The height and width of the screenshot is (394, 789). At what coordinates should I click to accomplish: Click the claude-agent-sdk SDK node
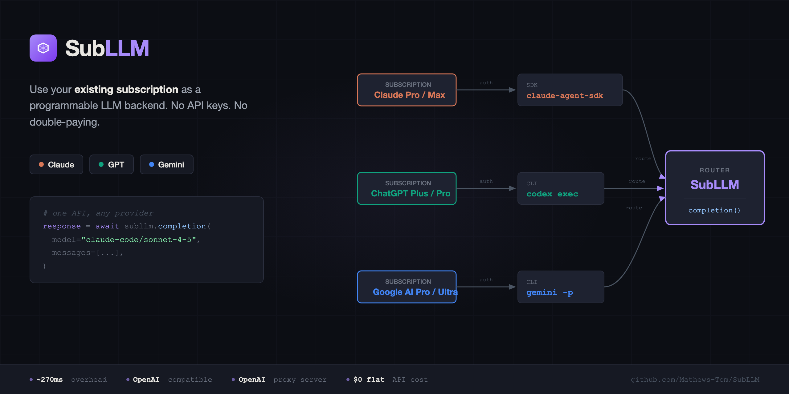tap(570, 90)
